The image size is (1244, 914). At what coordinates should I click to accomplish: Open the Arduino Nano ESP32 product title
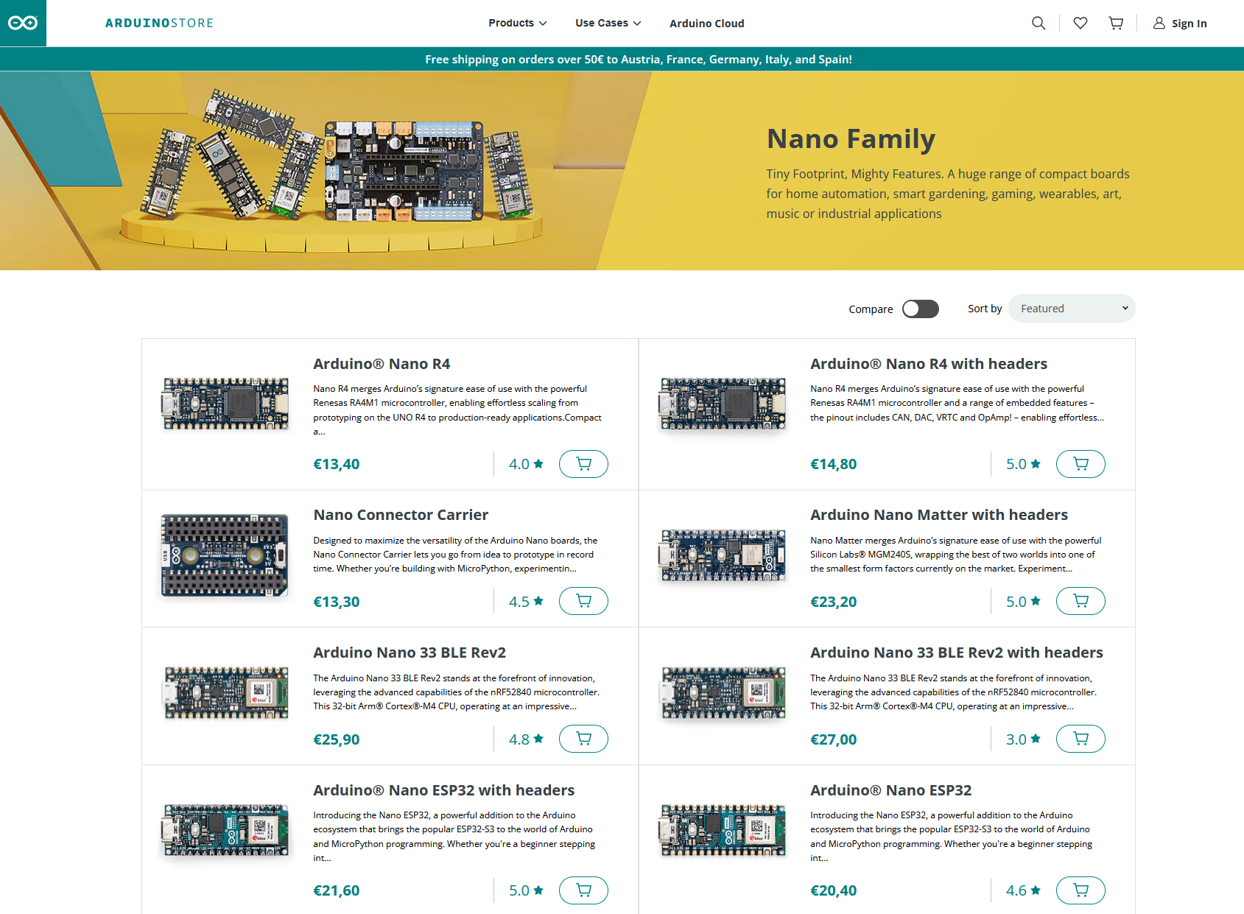point(890,790)
